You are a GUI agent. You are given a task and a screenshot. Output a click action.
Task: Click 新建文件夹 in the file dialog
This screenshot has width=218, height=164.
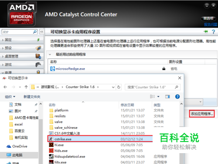pyautogui.click(x=32, y=97)
